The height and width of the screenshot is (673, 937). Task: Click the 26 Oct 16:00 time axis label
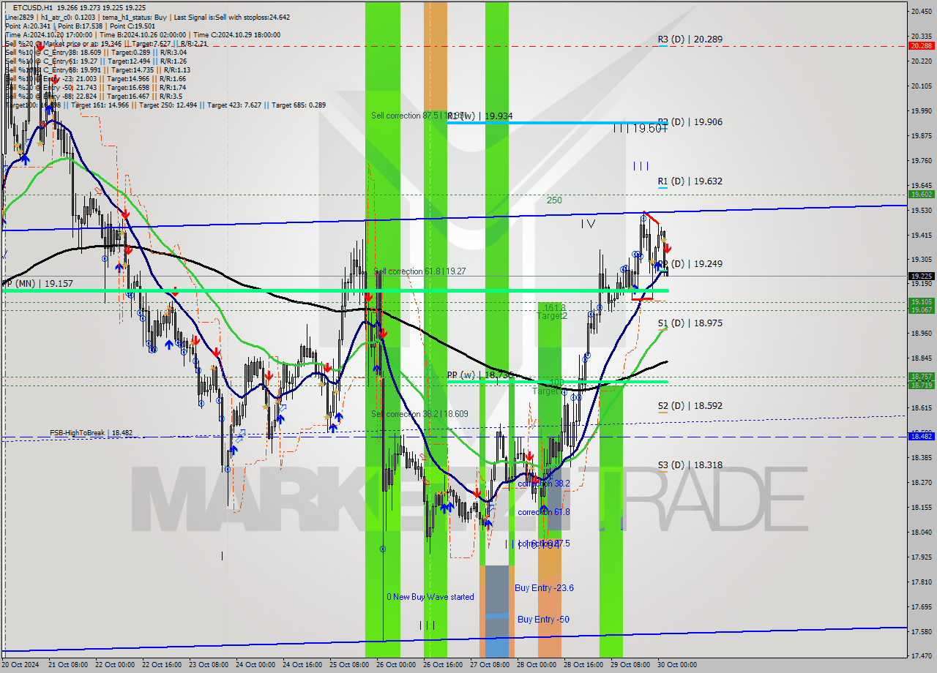[442, 665]
